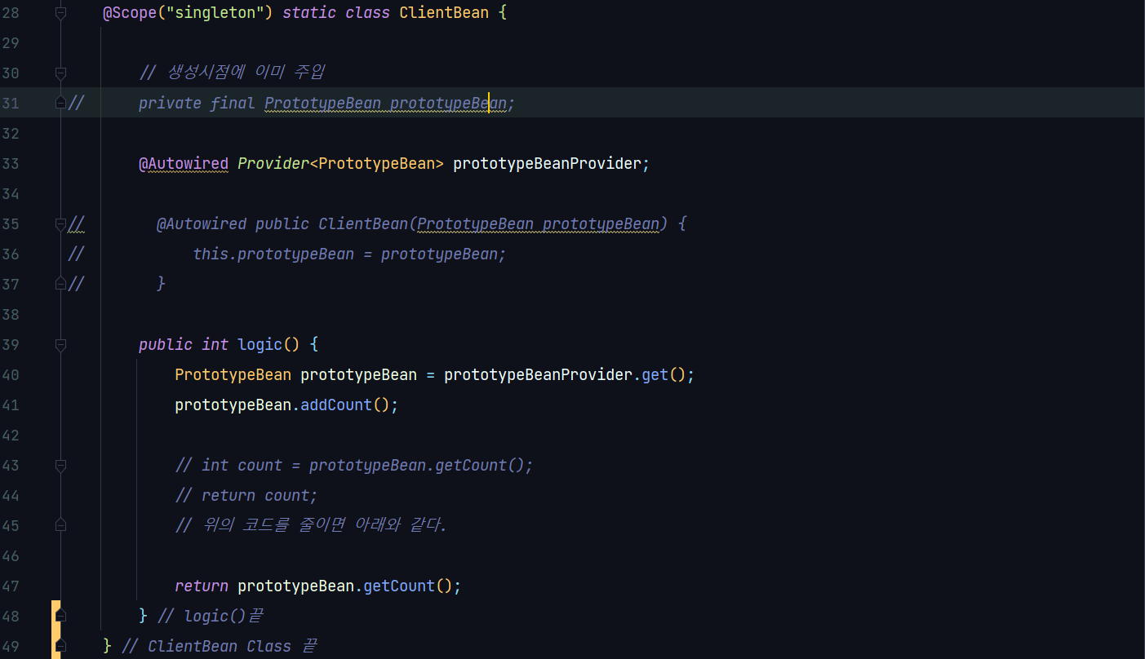This screenshot has height=659, width=1145.
Task: Click the prototypeBeanProvider field name on line 33
Action: (547, 163)
